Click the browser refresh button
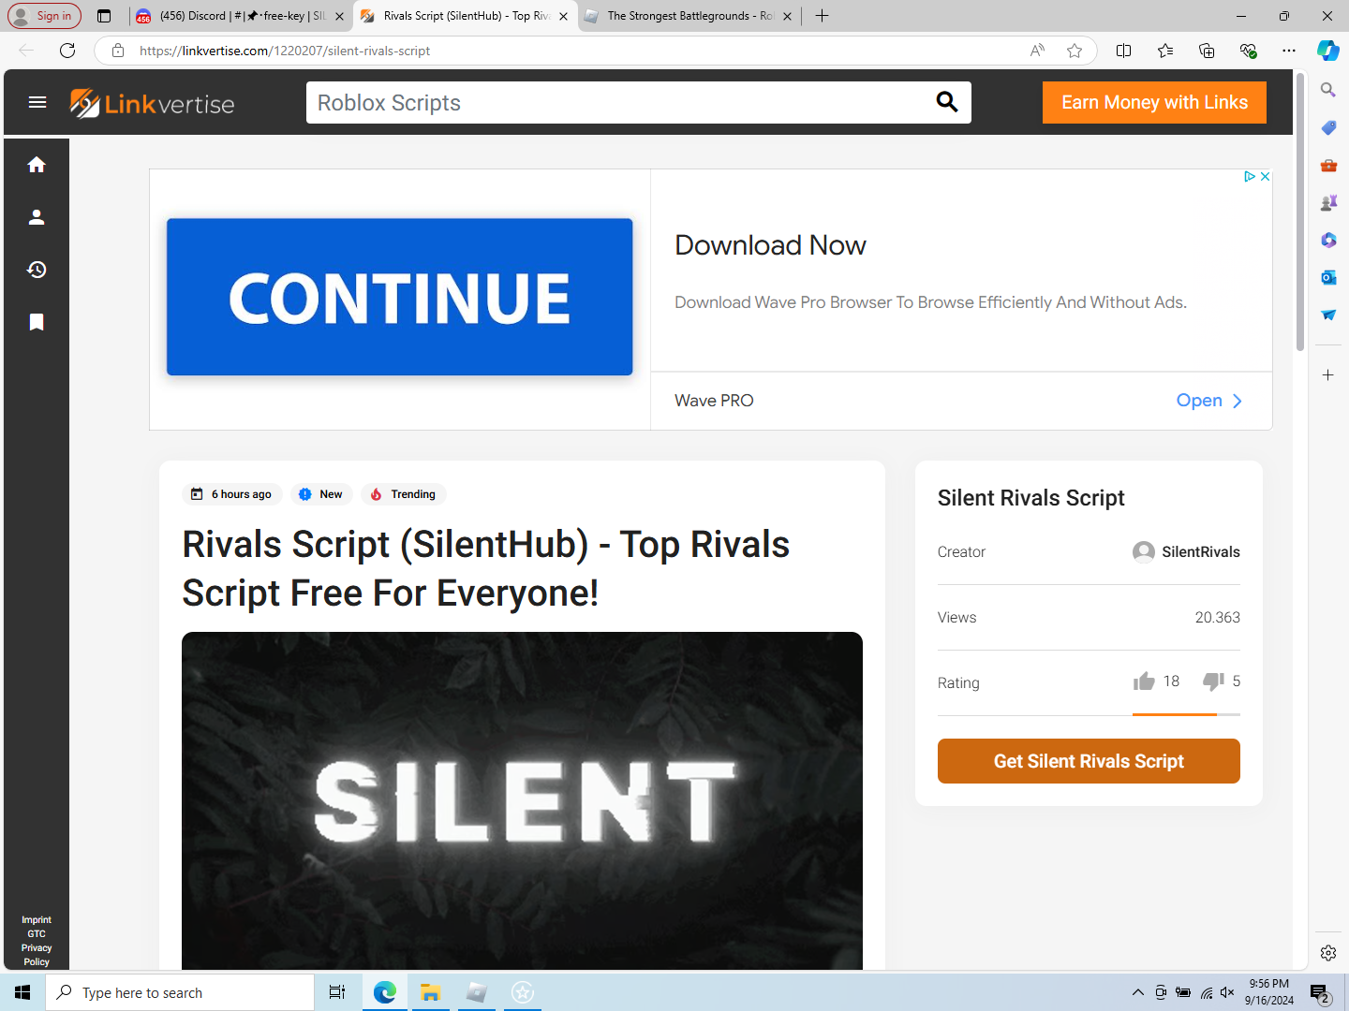Screen dimensions: 1349x1011 pos(67,51)
